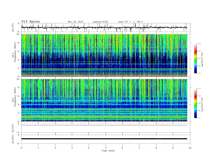
Task: Click the ch.2 colorbar "log(PSD)(V²/Hz)" label
Action: (x=202, y=104)
